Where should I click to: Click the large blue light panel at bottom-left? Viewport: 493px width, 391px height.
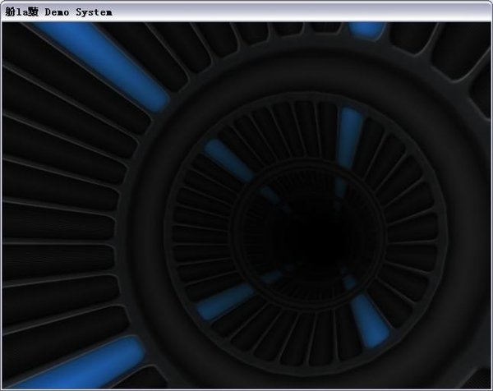(x=82, y=363)
